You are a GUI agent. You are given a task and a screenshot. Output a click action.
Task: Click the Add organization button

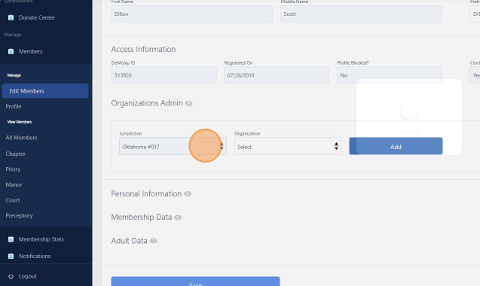[x=396, y=146]
